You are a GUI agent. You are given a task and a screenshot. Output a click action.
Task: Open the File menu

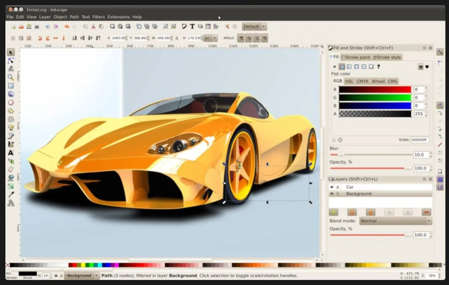coord(10,17)
